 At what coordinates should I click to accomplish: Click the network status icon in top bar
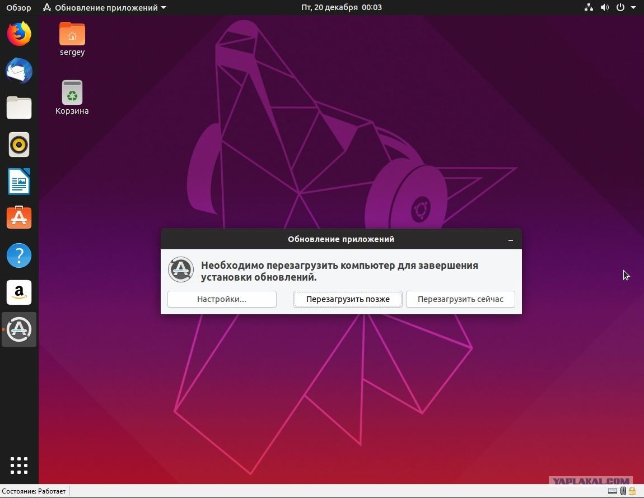[589, 7]
